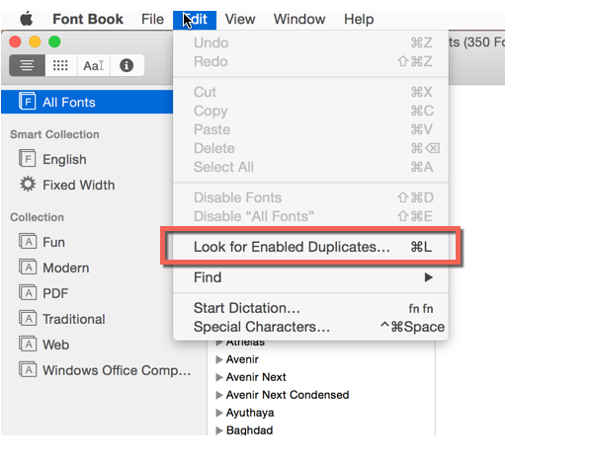Image resolution: width=590 pixels, height=463 pixels.
Task: Open the Find submenu arrow
Action: click(x=428, y=277)
